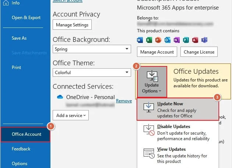This screenshot has width=232, height=168.
Task: Click the OneDrive cloud icon
Action: [60, 97]
